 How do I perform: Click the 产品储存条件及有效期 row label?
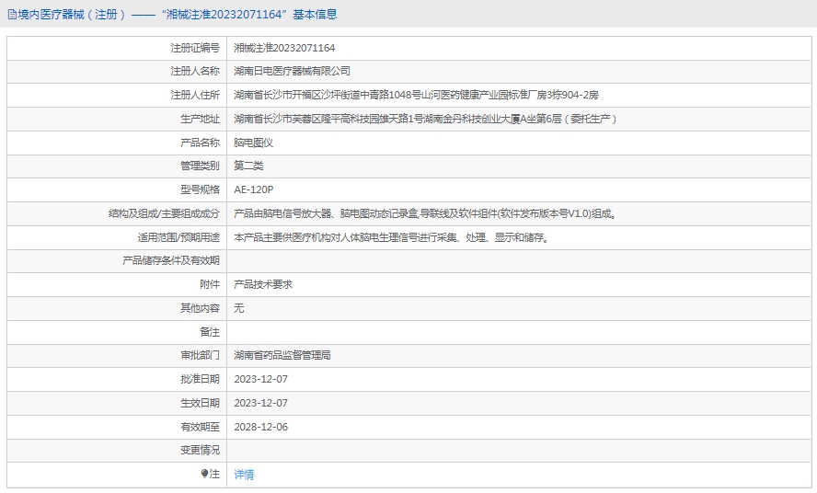click(x=171, y=261)
